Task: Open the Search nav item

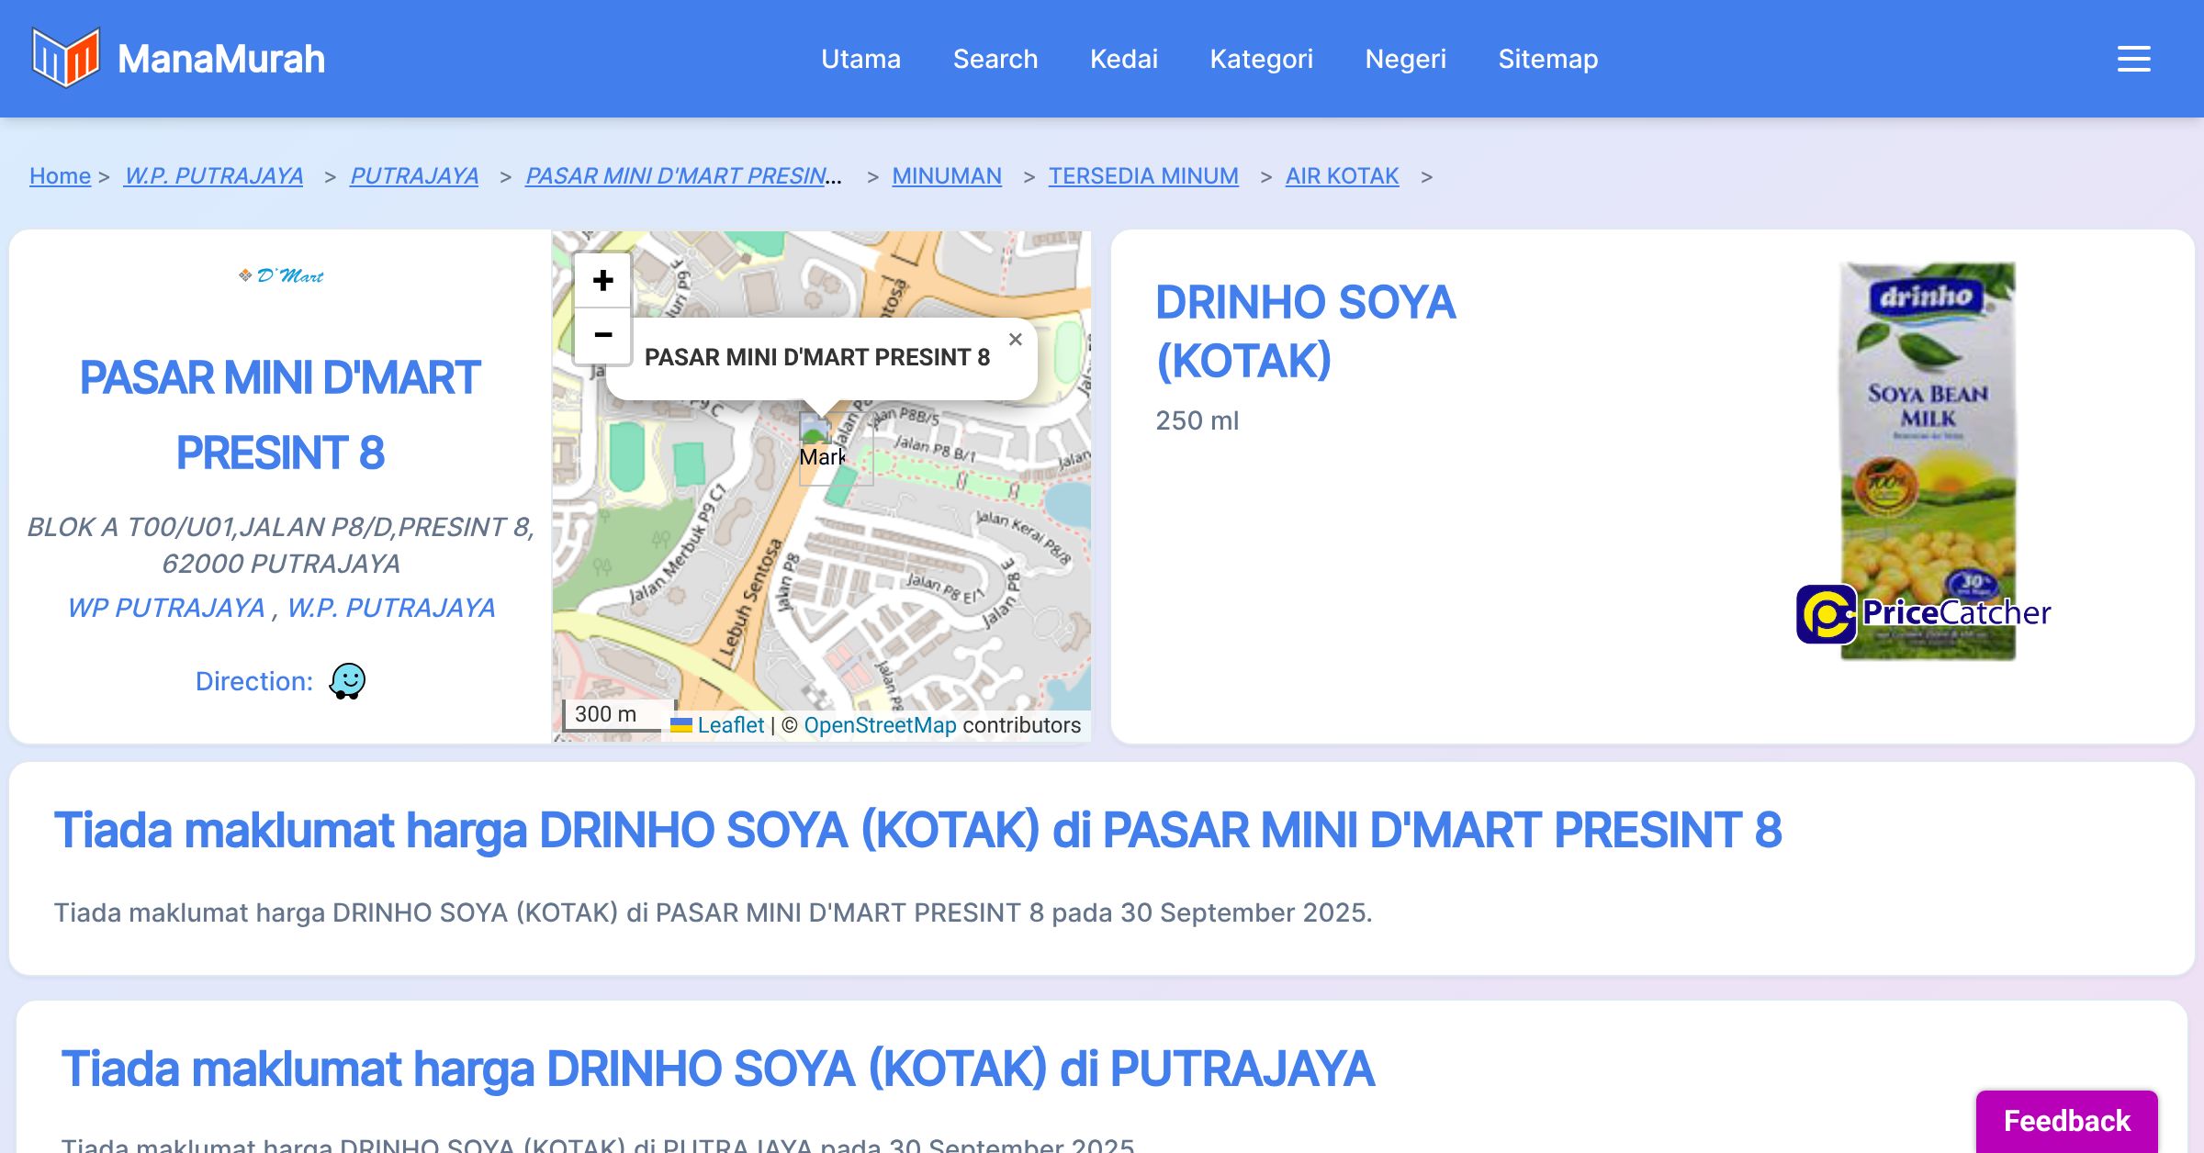Action: click(995, 59)
